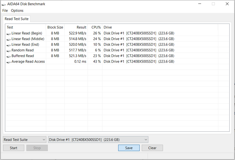Click the 8 MB block size in Buffered Read row
Viewport: 235px width, 160px height.
click(55, 56)
